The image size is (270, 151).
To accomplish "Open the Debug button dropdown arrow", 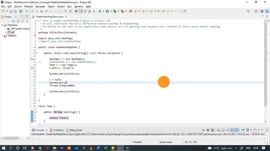I will click(x=103, y=11).
